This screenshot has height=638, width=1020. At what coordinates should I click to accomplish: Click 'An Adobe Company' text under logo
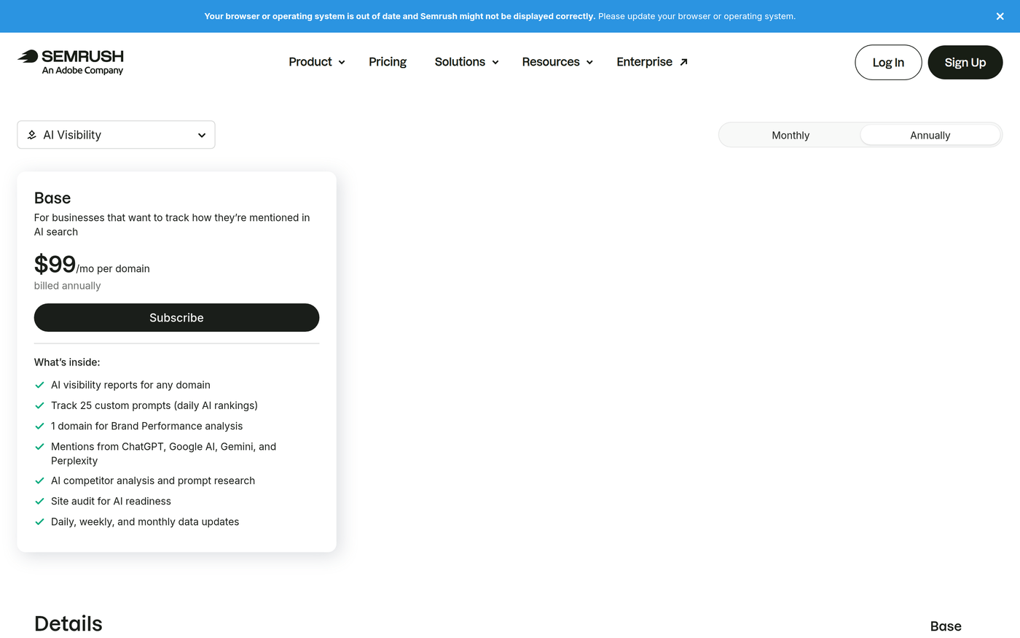coord(82,71)
